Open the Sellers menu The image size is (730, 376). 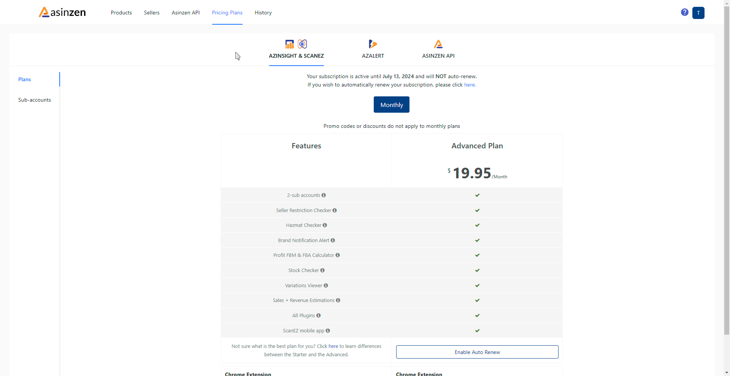[x=152, y=13]
